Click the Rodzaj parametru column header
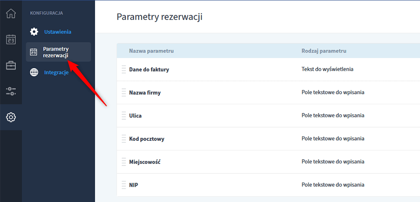The width and height of the screenshot is (420, 202). (324, 51)
